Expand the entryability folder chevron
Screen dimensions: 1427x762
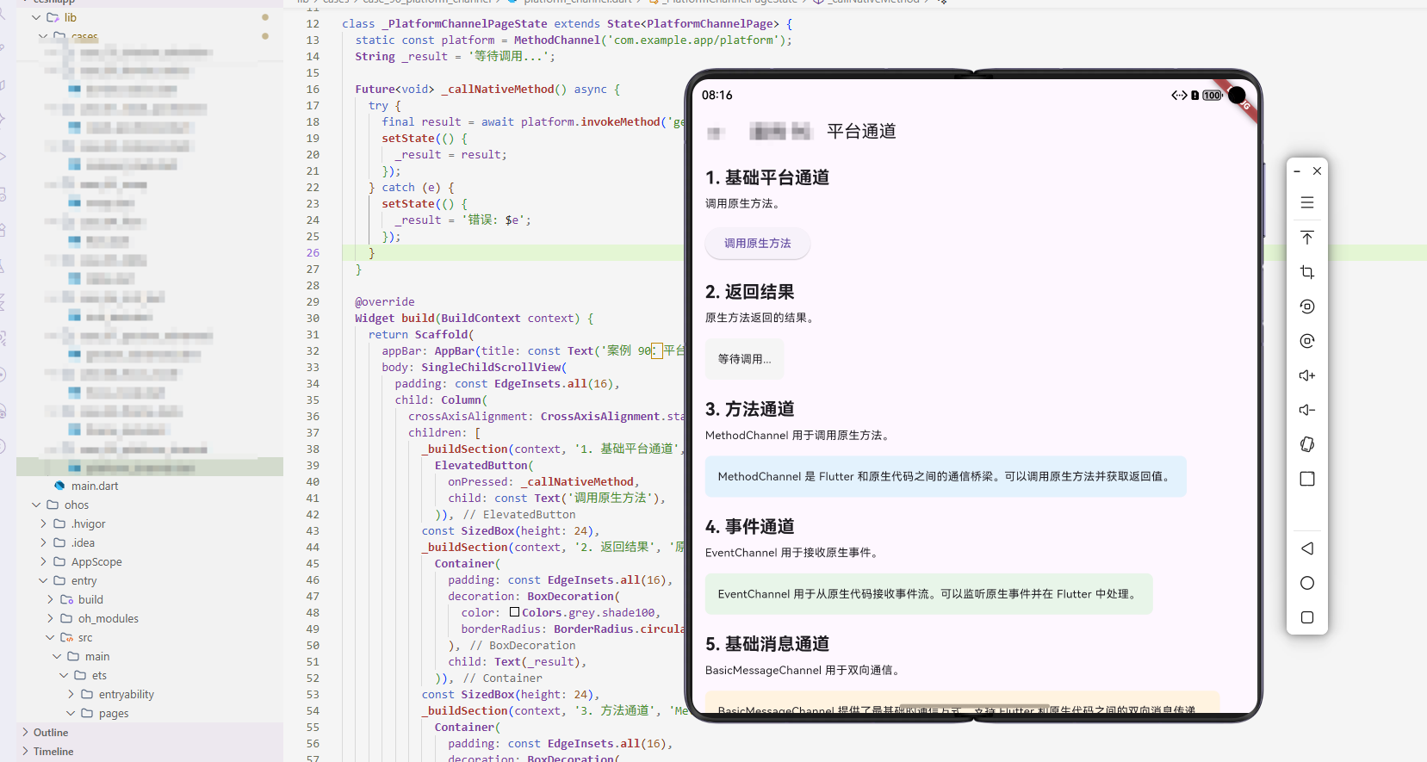(71, 694)
